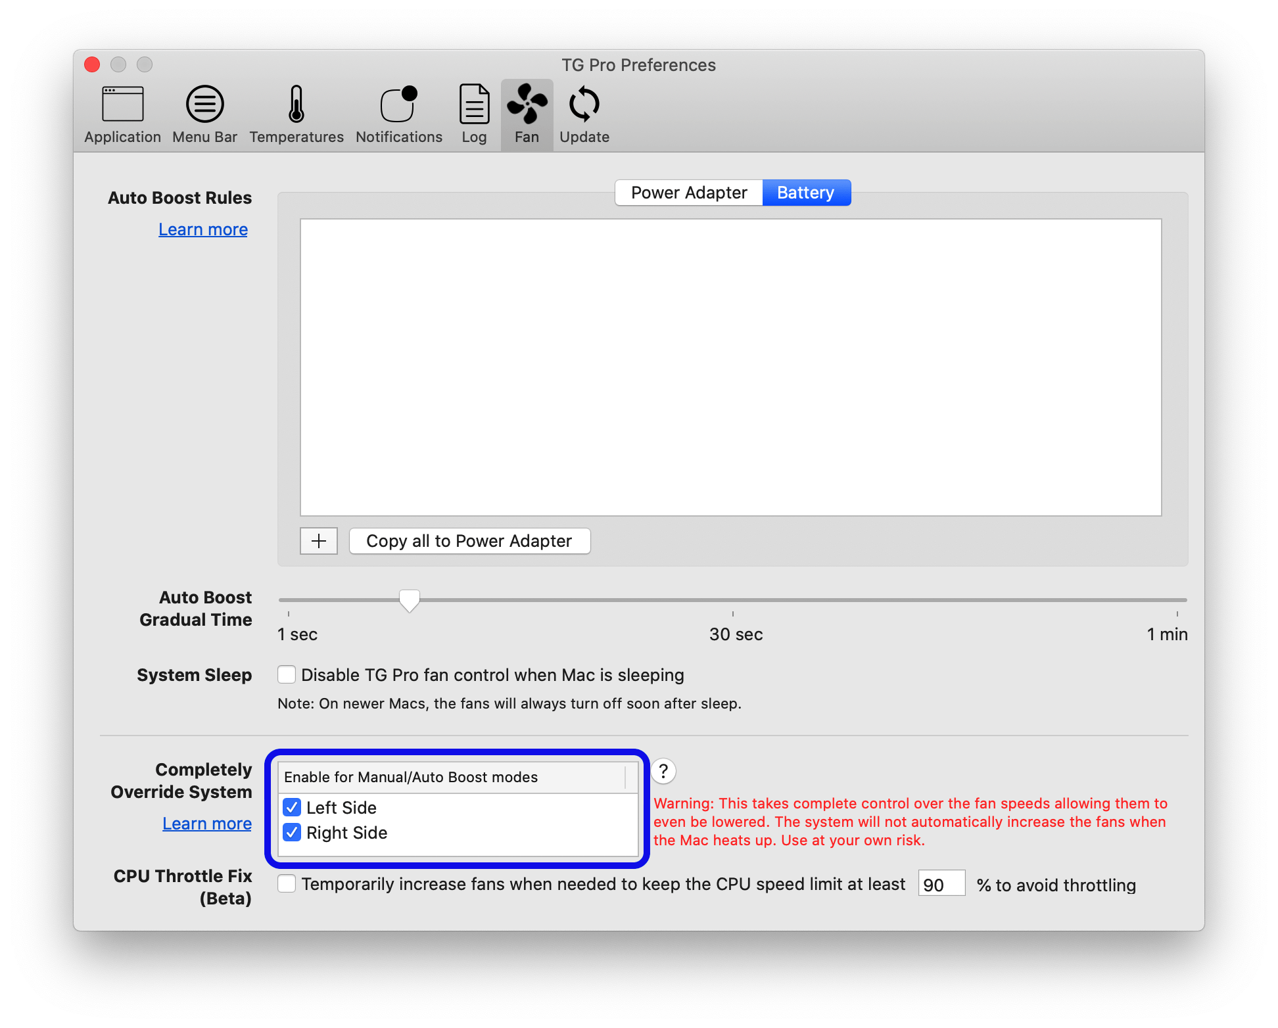
Task: Click Copy all to Power Adapter
Action: (x=469, y=540)
